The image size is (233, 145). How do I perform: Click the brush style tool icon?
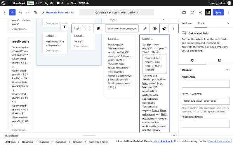click(164, 28)
